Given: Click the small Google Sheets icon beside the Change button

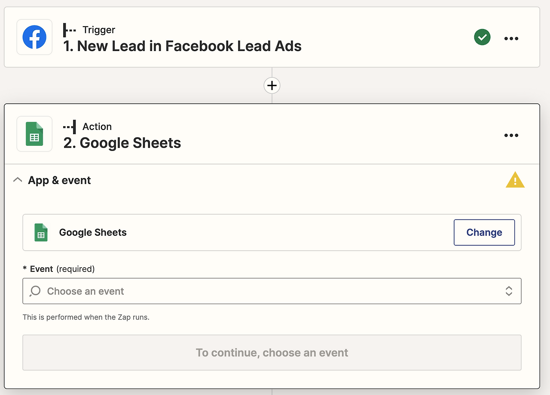Looking at the screenshot, I should [41, 232].
